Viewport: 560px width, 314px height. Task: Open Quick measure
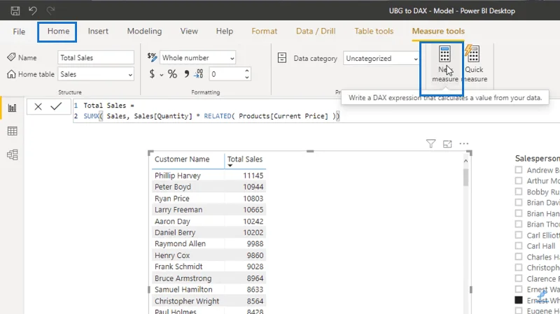(x=475, y=64)
